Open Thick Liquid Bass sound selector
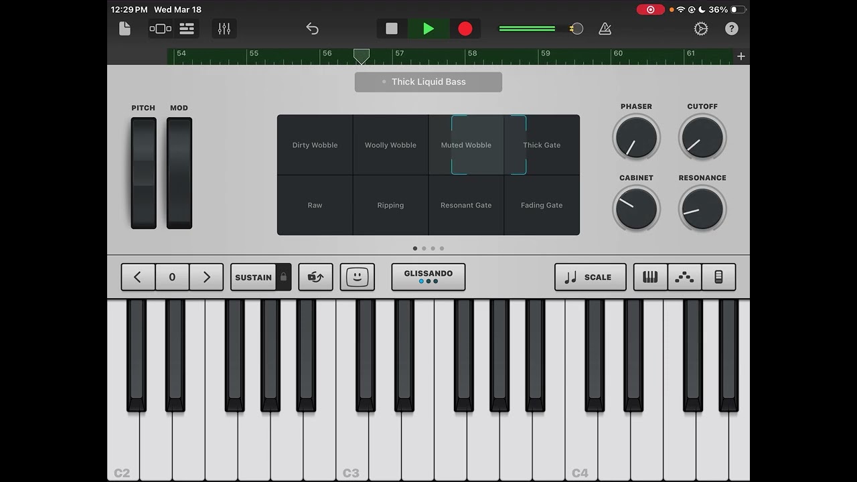The width and height of the screenshot is (857, 482). (x=428, y=82)
